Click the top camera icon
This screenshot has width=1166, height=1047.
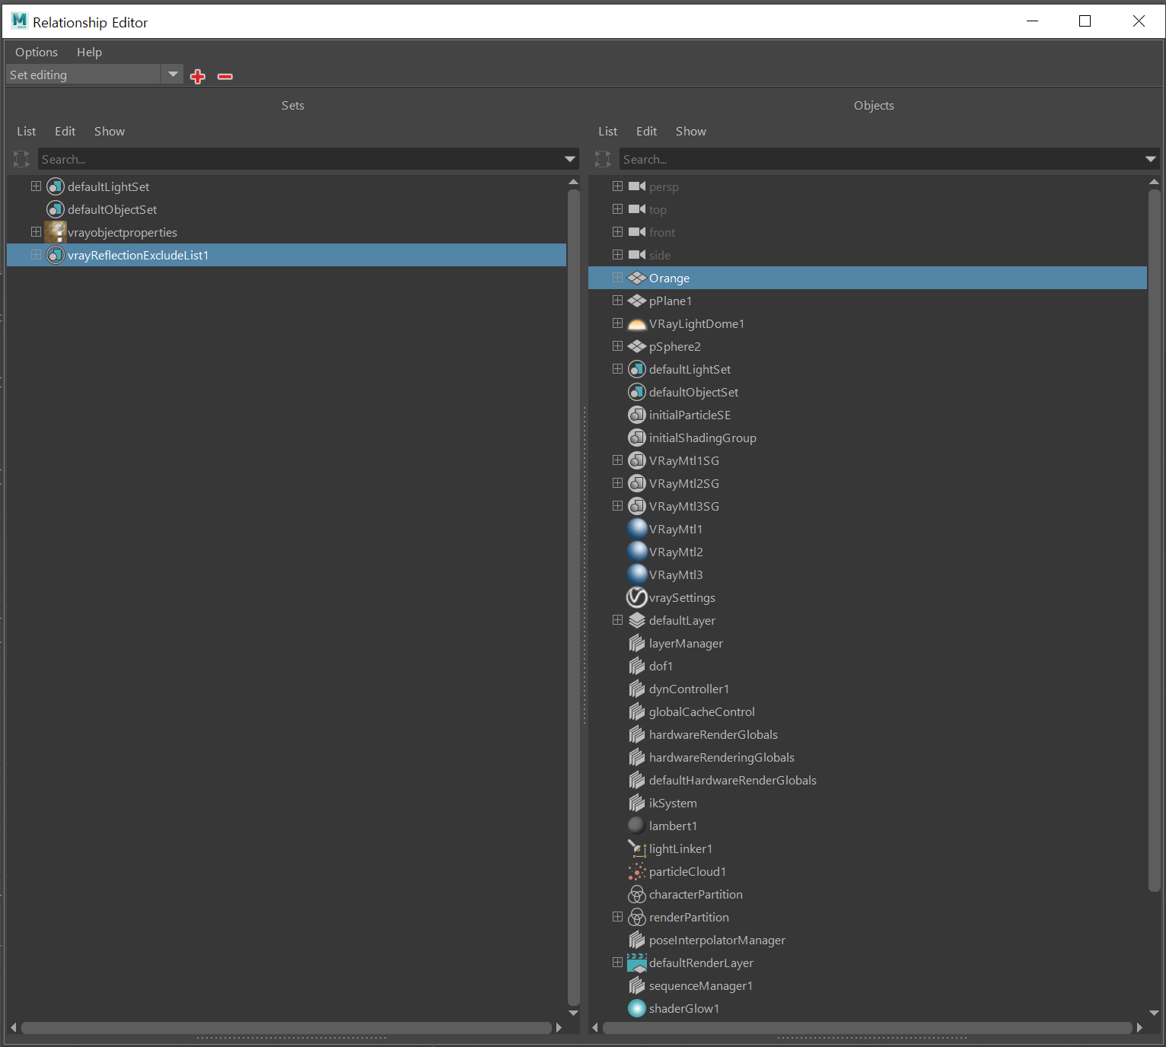point(637,209)
